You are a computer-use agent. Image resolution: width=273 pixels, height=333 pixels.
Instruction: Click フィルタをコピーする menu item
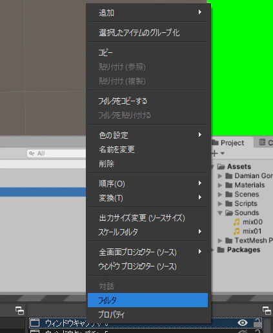(148, 101)
